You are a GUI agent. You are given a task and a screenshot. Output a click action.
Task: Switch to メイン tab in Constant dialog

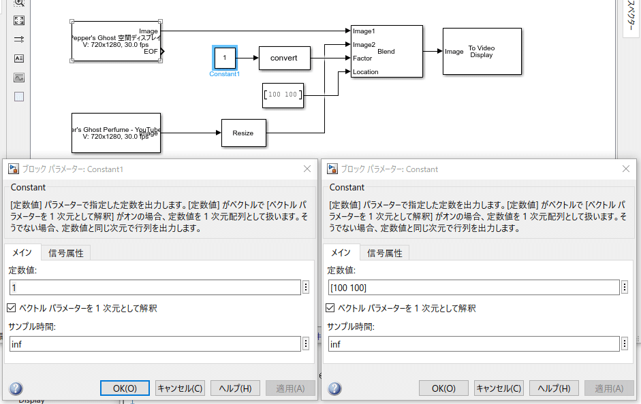click(341, 252)
